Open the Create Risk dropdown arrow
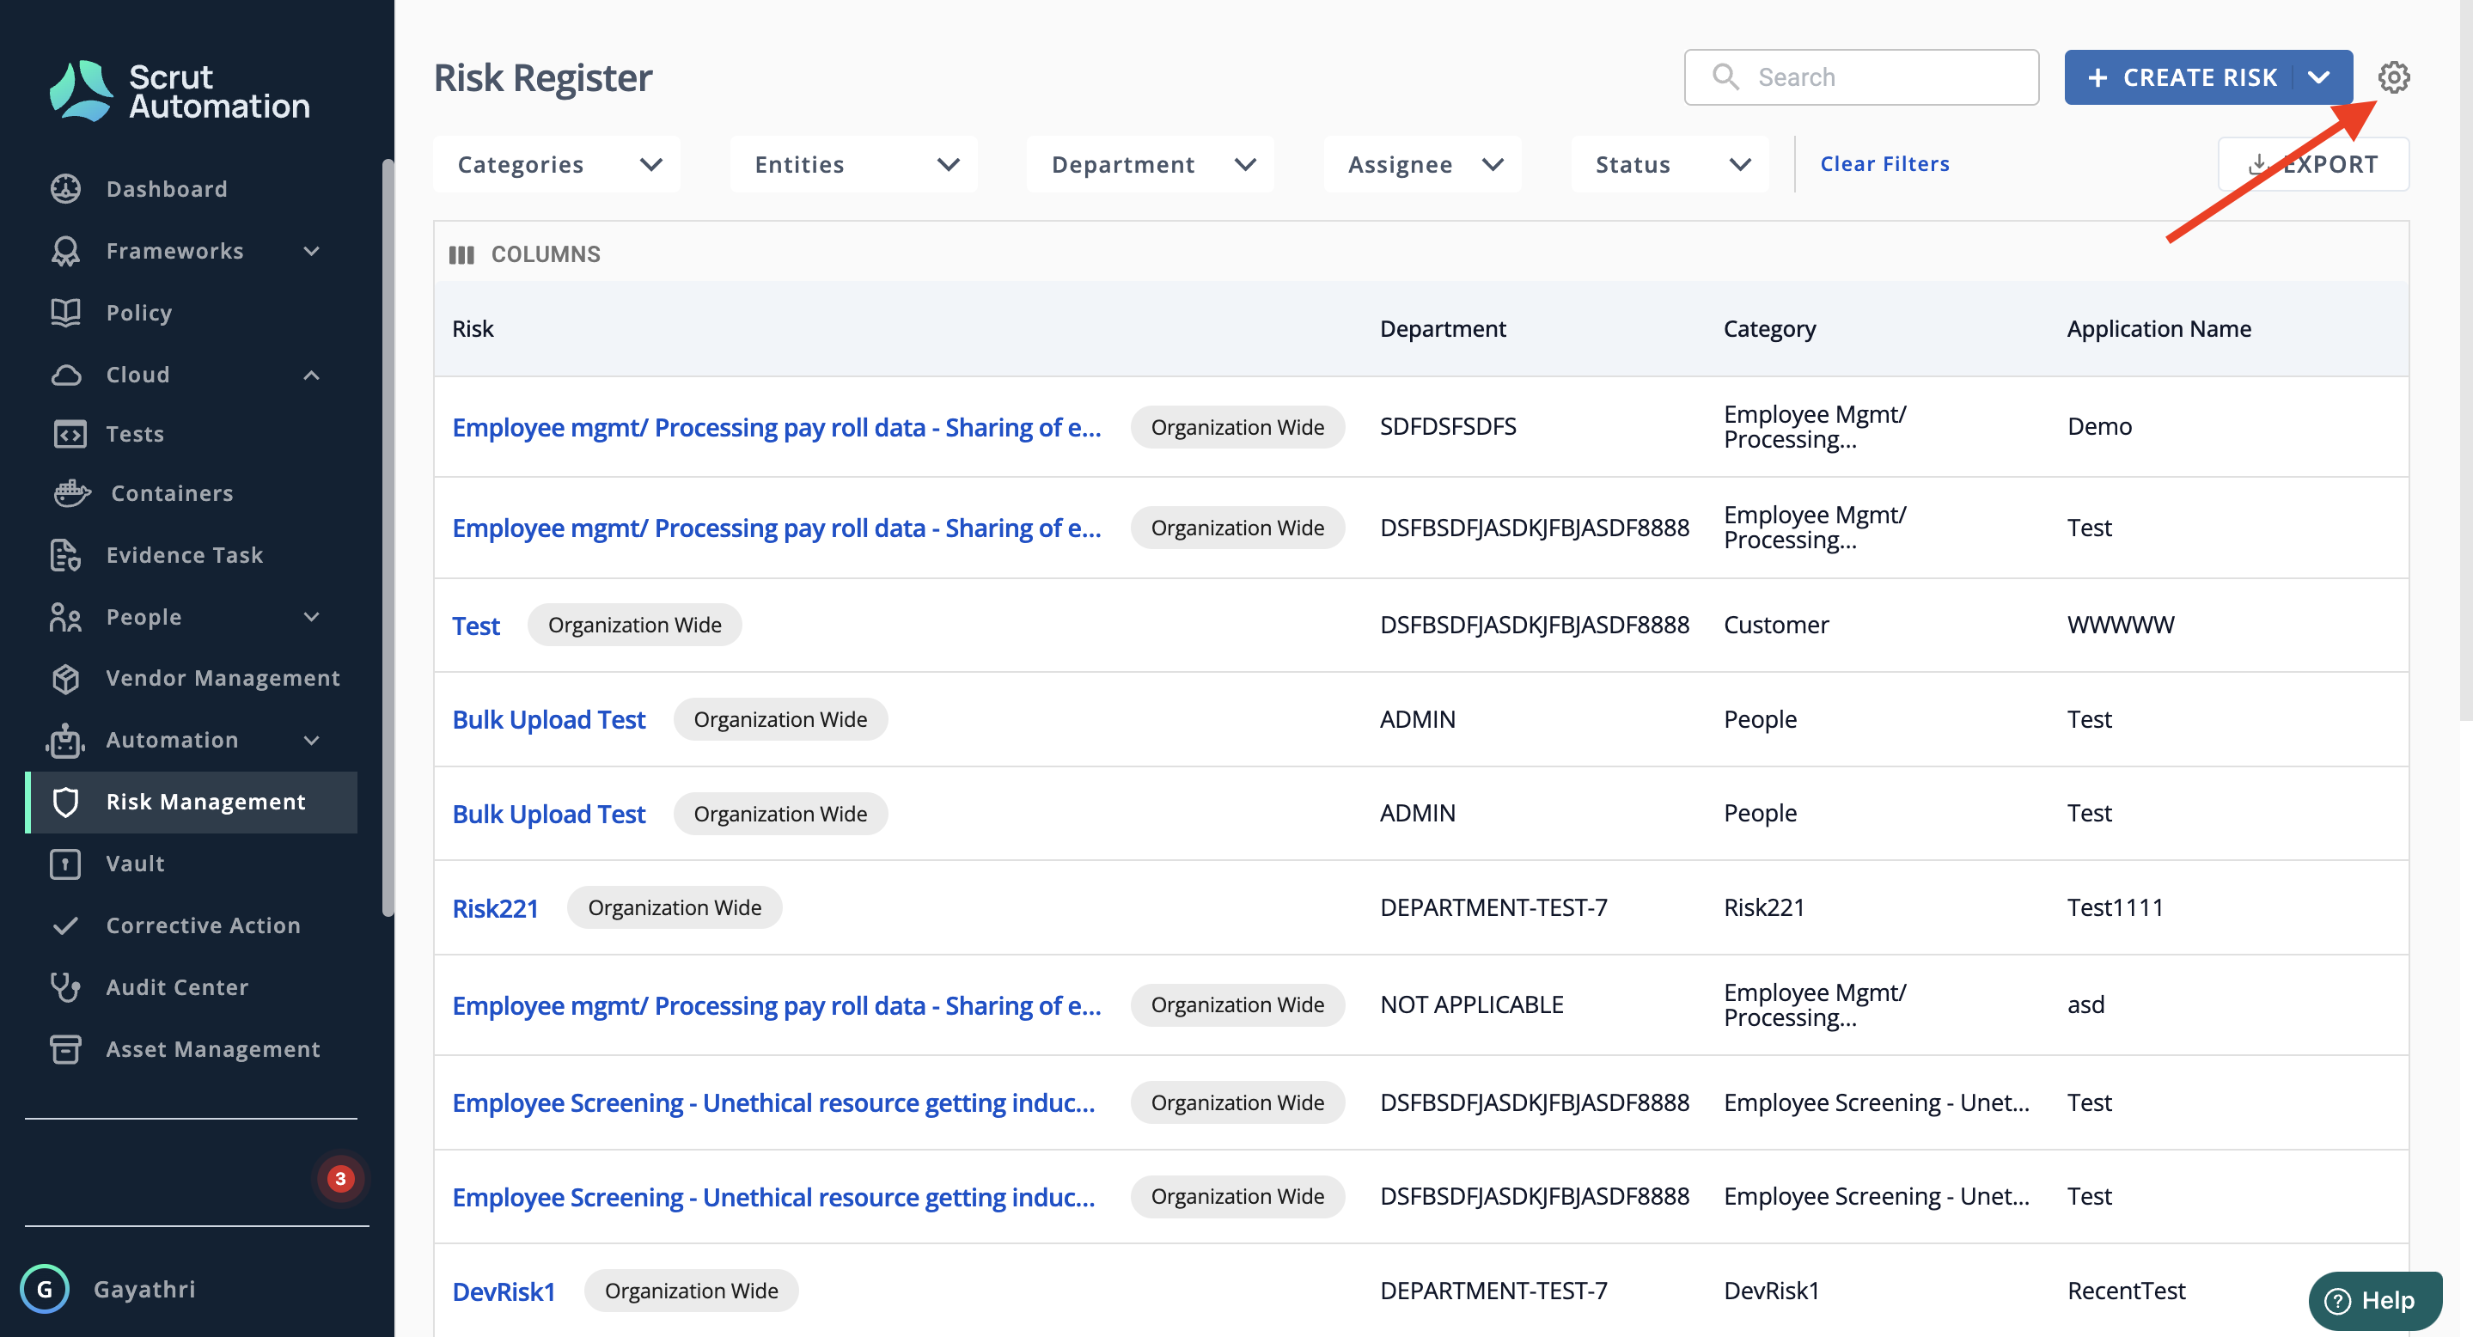The image size is (2473, 1337). pos(2318,77)
